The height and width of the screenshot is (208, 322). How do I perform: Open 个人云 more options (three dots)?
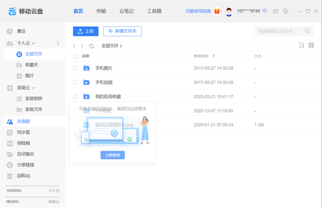click(58, 43)
